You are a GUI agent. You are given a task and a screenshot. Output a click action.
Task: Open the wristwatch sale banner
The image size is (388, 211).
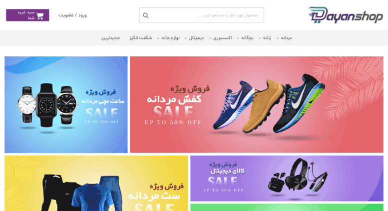(66, 105)
